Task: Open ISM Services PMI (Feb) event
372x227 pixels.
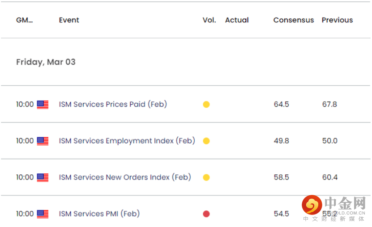Action: pos(99,214)
